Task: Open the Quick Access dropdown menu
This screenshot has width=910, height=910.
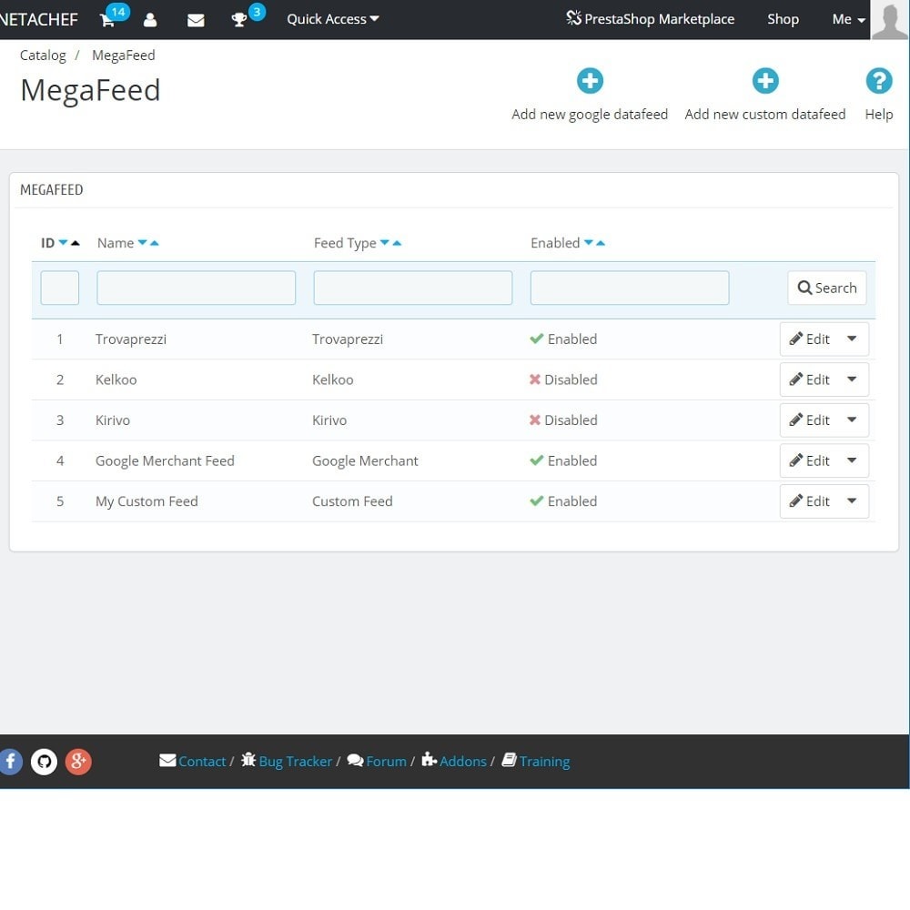Action: (x=332, y=19)
